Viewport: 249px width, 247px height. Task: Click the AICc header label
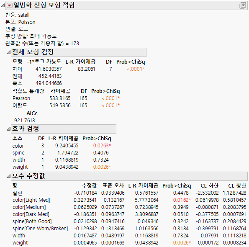pos(32,113)
